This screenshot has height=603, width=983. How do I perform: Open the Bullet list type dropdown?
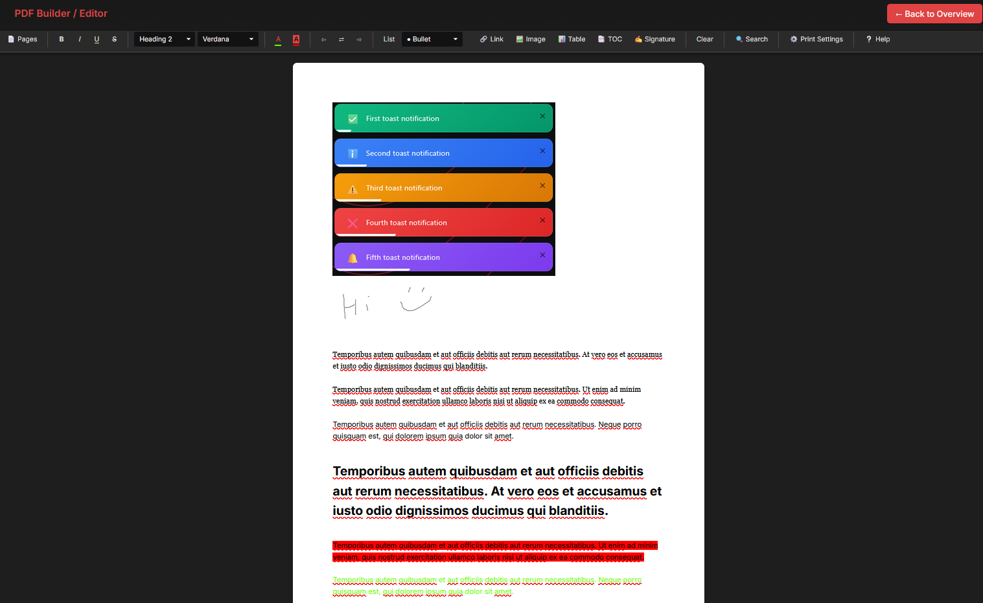pos(432,40)
